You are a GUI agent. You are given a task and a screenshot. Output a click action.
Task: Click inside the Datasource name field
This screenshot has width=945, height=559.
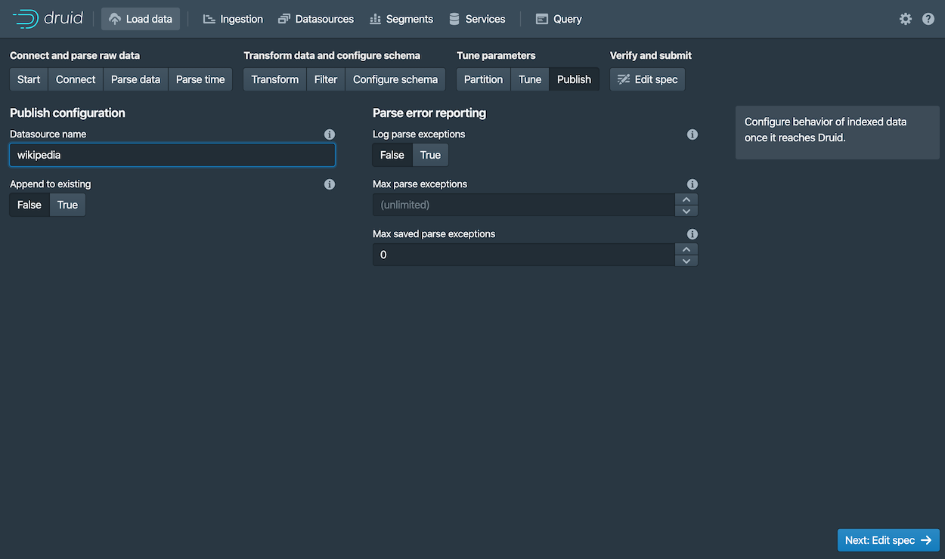pos(172,155)
